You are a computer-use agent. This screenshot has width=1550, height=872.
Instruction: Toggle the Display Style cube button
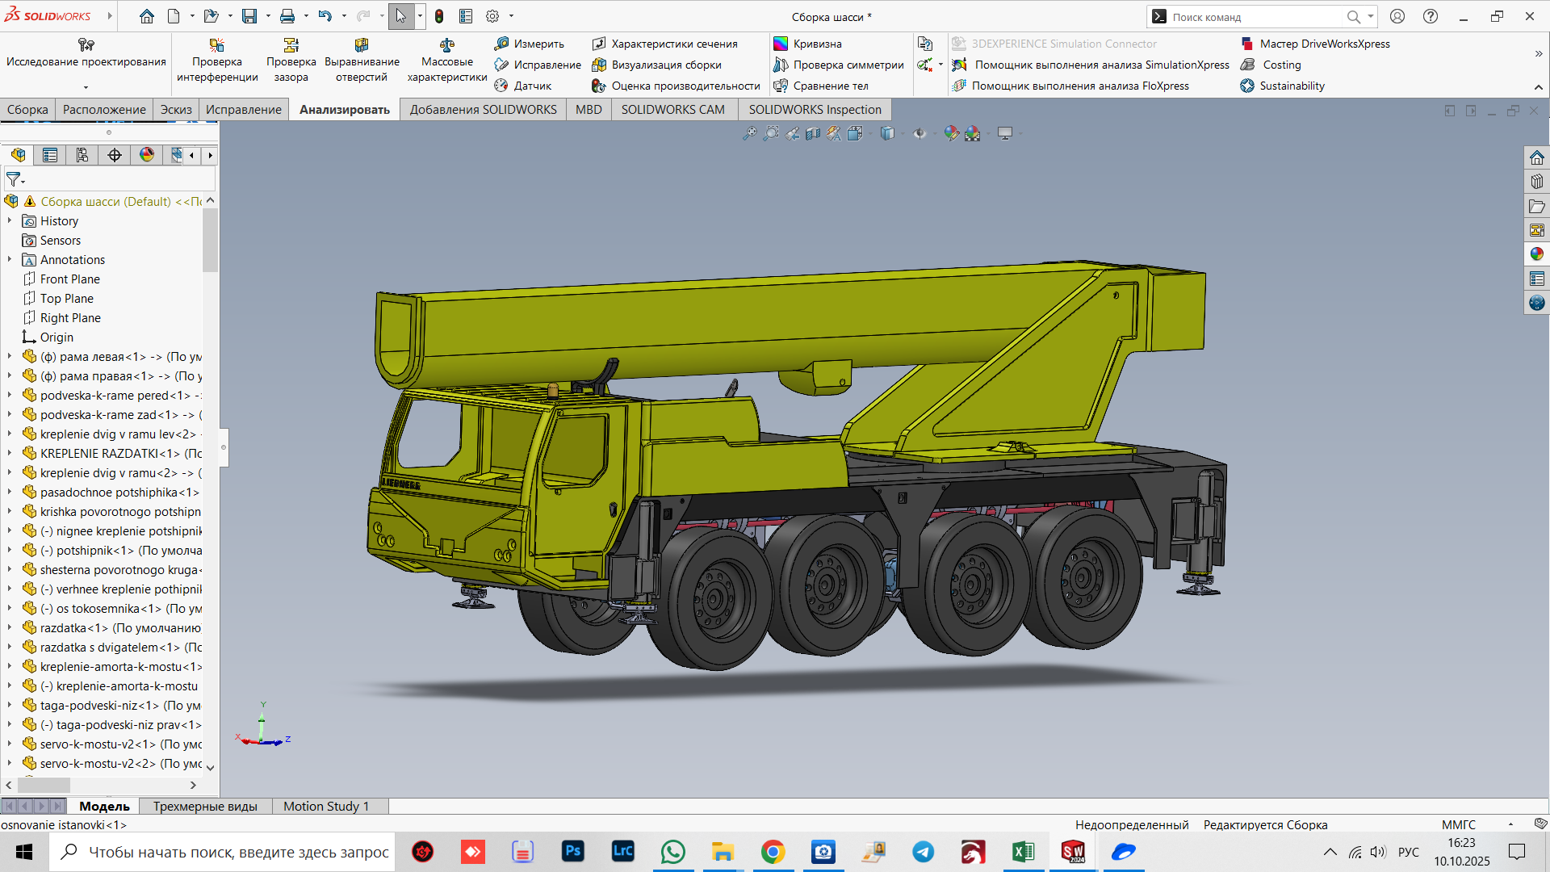[887, 133]
